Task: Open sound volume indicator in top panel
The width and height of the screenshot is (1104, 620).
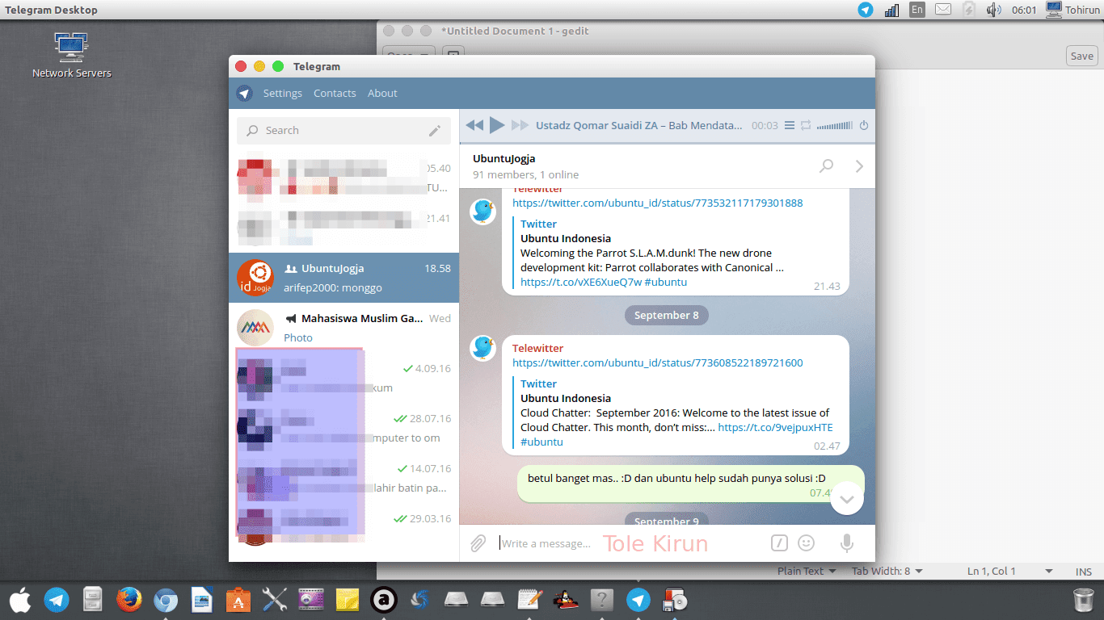Action: 993,10
